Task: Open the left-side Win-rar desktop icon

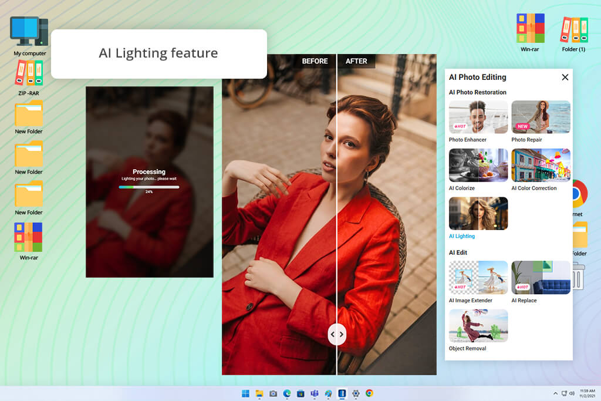Action: pyautogui.click(x=29, y=241)
